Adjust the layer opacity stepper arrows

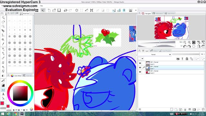pos(204,54)
